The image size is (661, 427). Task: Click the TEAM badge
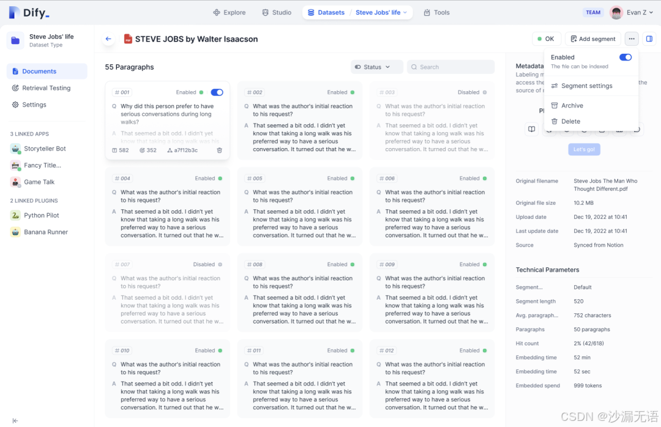pos(592,13)
